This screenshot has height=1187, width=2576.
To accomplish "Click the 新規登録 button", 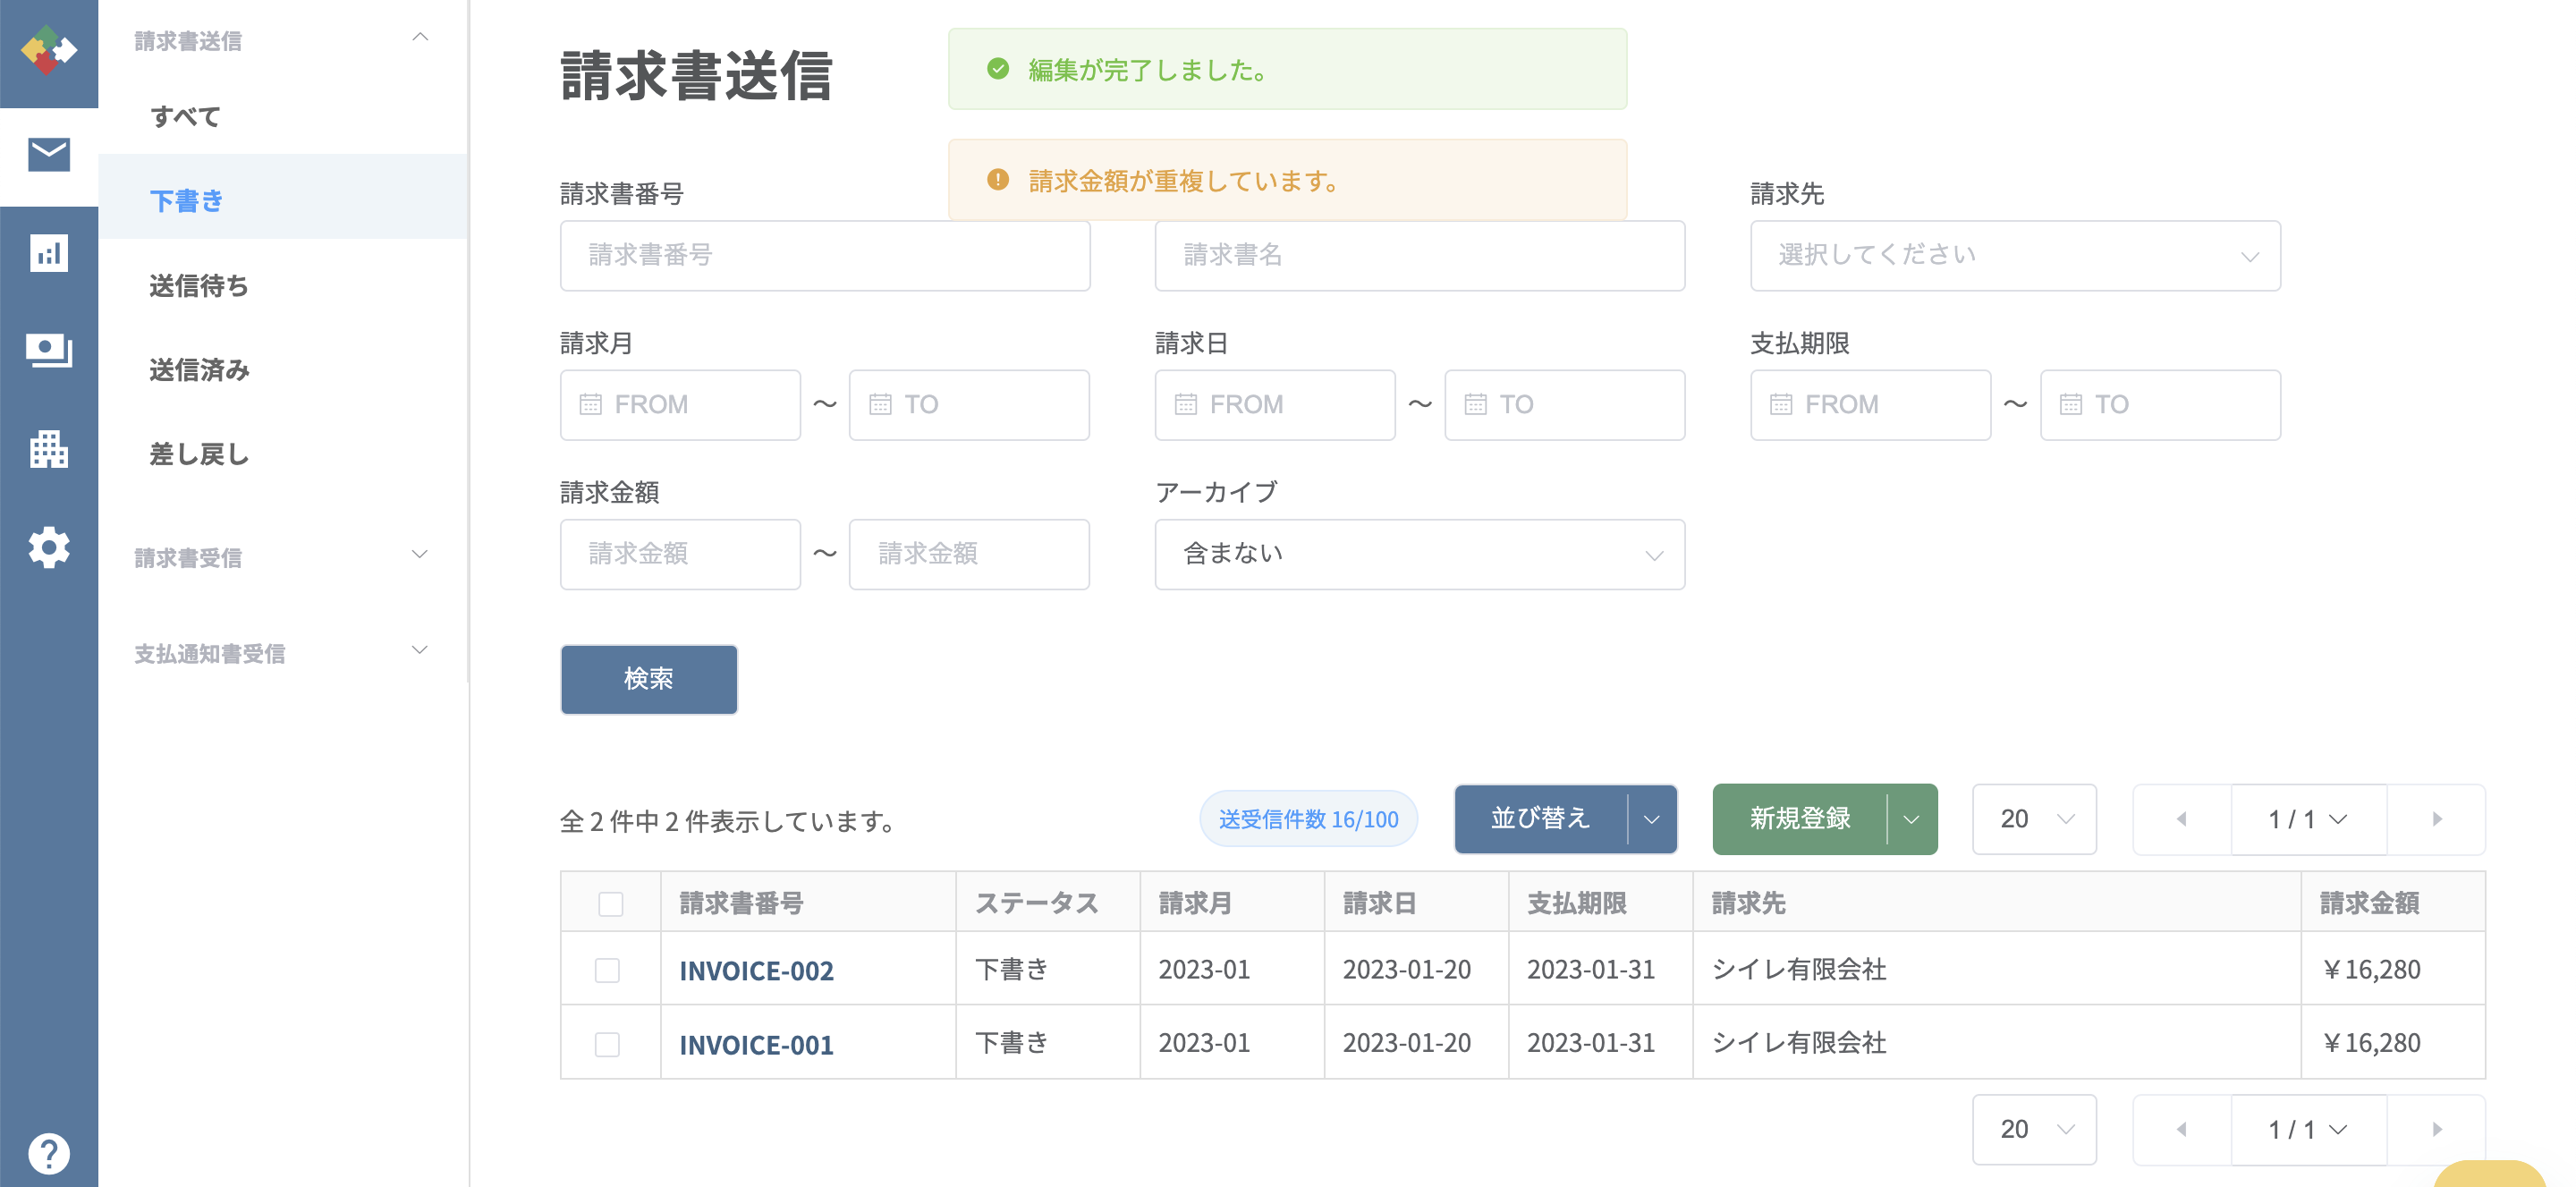I will (1800, 819).
